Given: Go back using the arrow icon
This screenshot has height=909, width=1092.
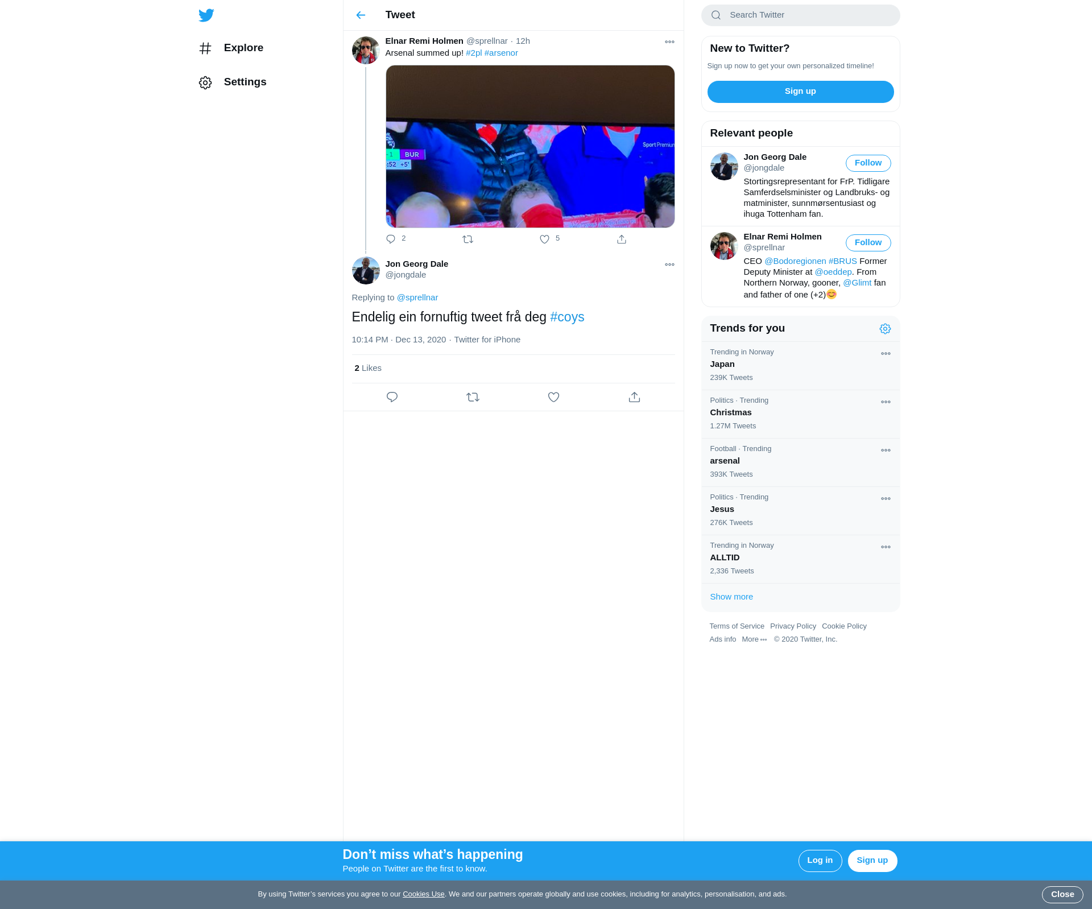Looking at the screenshot, I should pyautogui.click(x=361, y=15).
